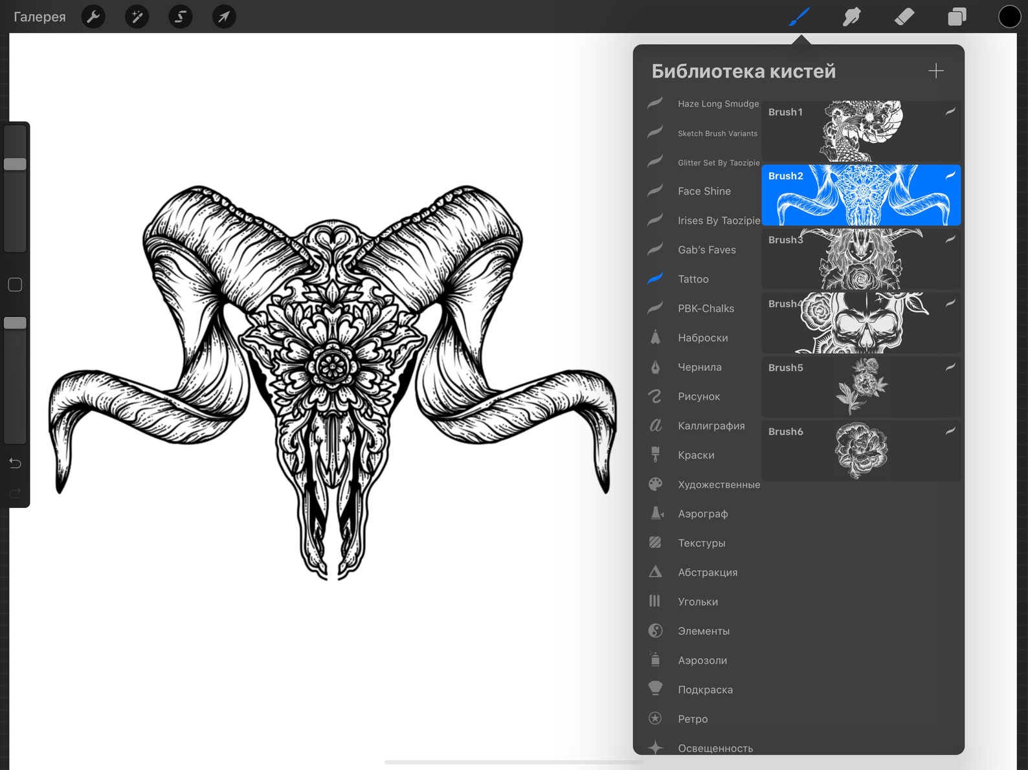The image size is (1028, 770).
Task: Click the paint roller icon beside Краски
Action: pos(656,455)
